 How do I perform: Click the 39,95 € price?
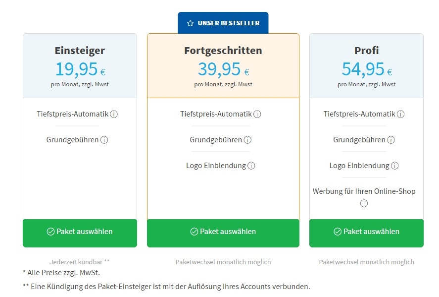pyautogui.click(x=223, y=69)
